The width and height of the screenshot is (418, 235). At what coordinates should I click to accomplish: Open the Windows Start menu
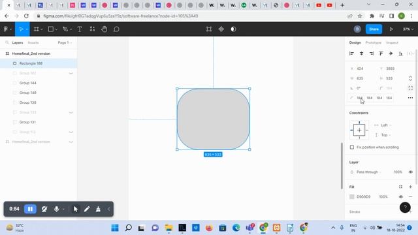click(115, 228)
